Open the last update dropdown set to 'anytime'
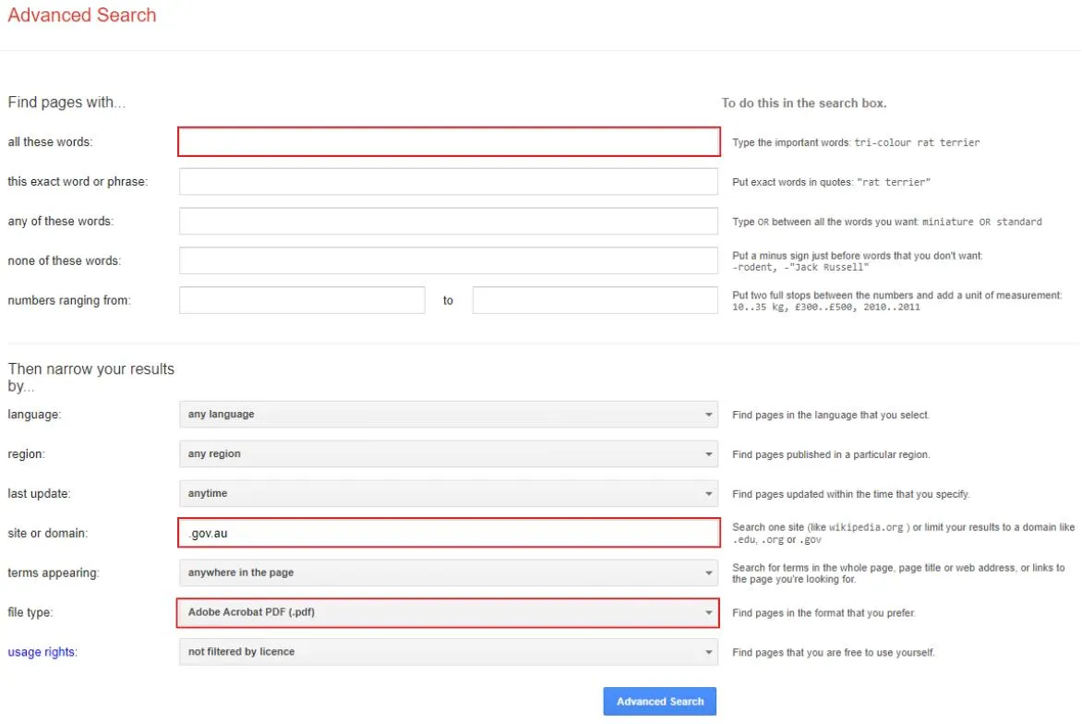Viewport: 1082px width, 724px height. [x=449, y=493]
